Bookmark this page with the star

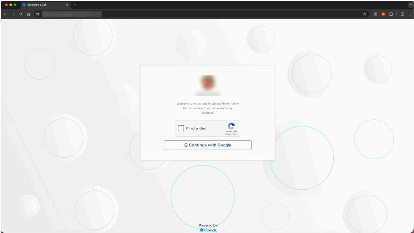click(365, 14)
